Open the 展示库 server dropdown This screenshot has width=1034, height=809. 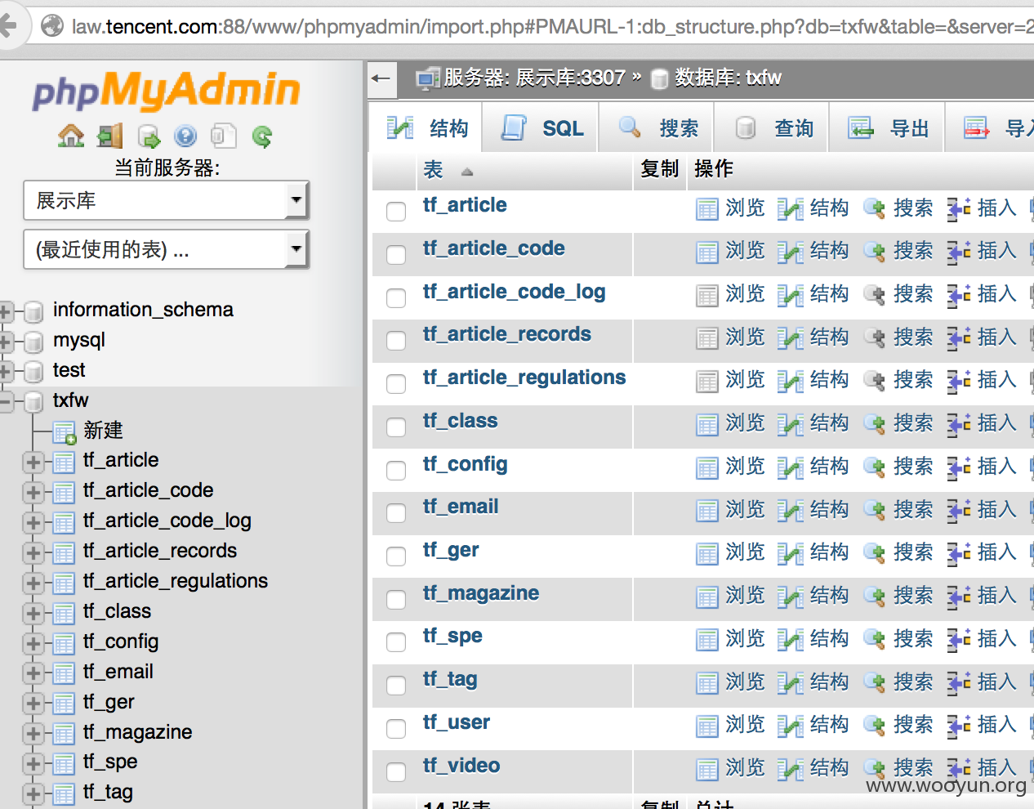(167, 200)
